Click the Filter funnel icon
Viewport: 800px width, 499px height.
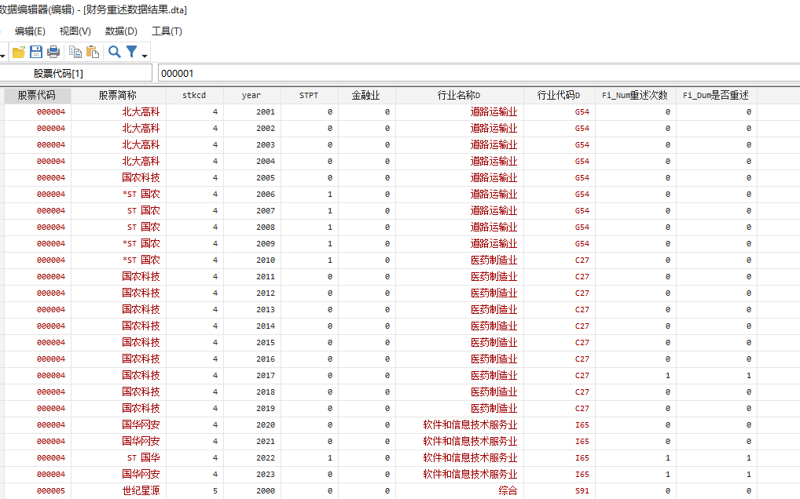click(132, 52)
